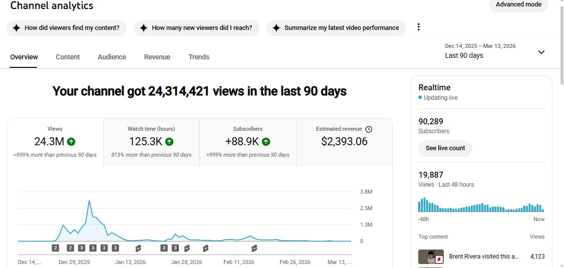The height and width of the screenshot is (268, 564).
Task: Select Shorts marker nearest Jan 13, 2026
Action: (x=138, y=248)
